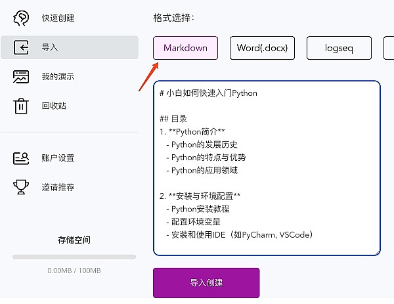
Task: Click the storage space (存储空间) progress bar
Action: 74,257
